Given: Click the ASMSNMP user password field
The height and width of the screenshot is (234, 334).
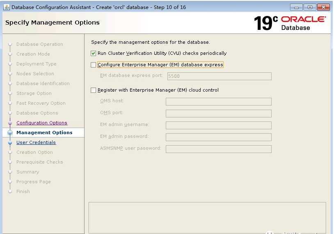Looking at the screenshot, I should point(219,149).
